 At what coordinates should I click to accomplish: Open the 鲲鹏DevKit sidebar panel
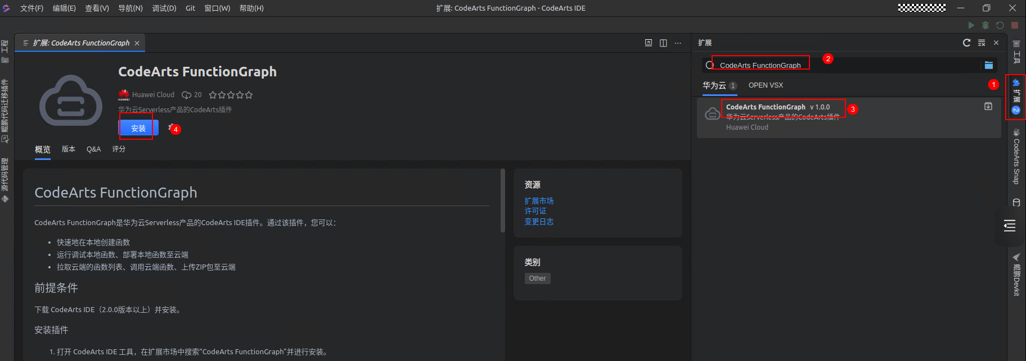tap(1016, 275)
